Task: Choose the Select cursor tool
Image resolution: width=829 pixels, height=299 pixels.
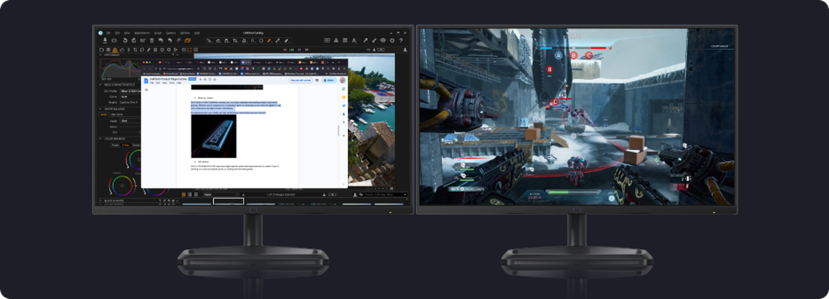Action: pos(209,41)
